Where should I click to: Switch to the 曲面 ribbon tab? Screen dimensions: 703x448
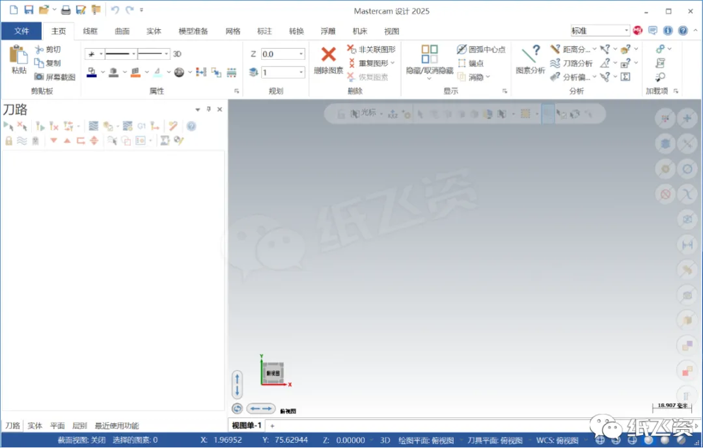122,31
